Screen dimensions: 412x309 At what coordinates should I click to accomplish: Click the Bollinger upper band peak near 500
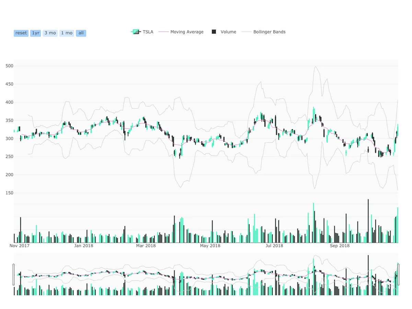[316, 67]
